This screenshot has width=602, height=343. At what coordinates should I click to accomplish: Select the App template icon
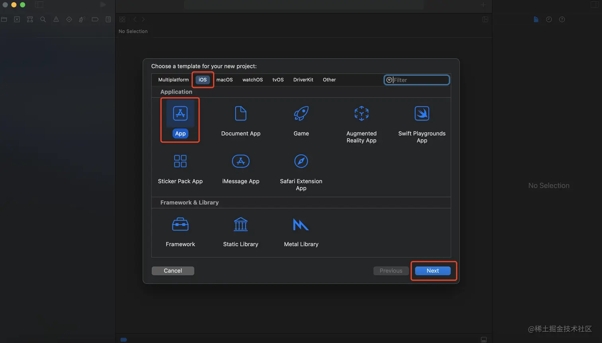tap(180, 113)
